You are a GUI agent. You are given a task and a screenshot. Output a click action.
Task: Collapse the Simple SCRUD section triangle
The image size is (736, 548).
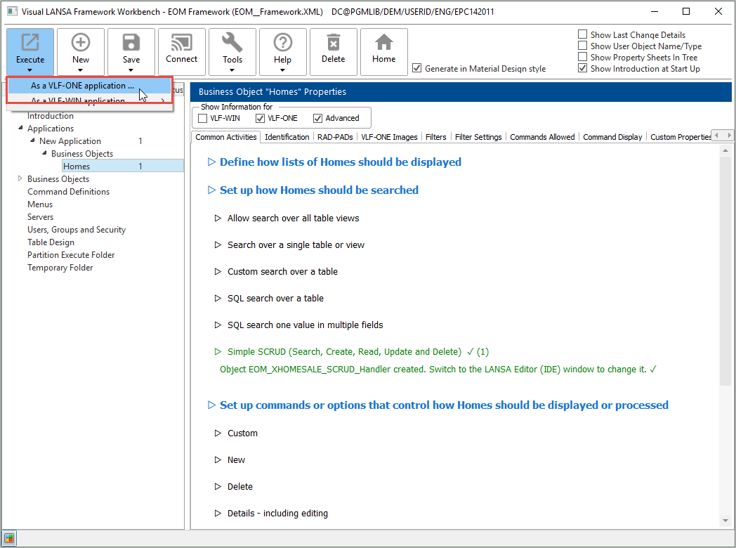218,352
